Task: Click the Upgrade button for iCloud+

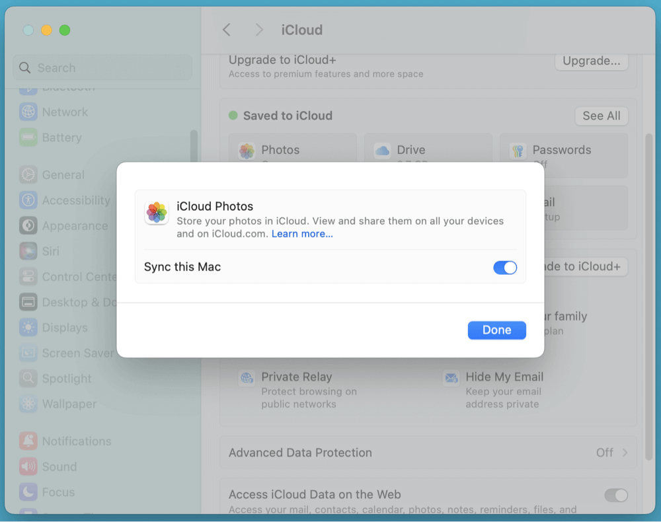Action: click(x=591, y=61)
